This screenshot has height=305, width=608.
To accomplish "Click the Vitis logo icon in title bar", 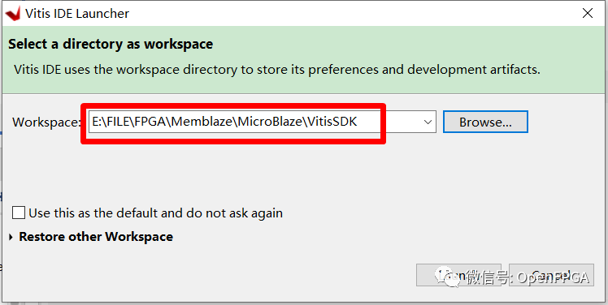I will pos(12,14).
